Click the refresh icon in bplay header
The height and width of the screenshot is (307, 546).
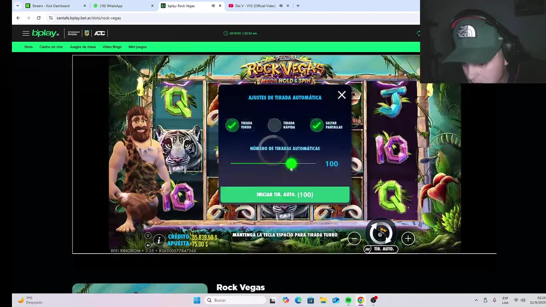point(418,33)
